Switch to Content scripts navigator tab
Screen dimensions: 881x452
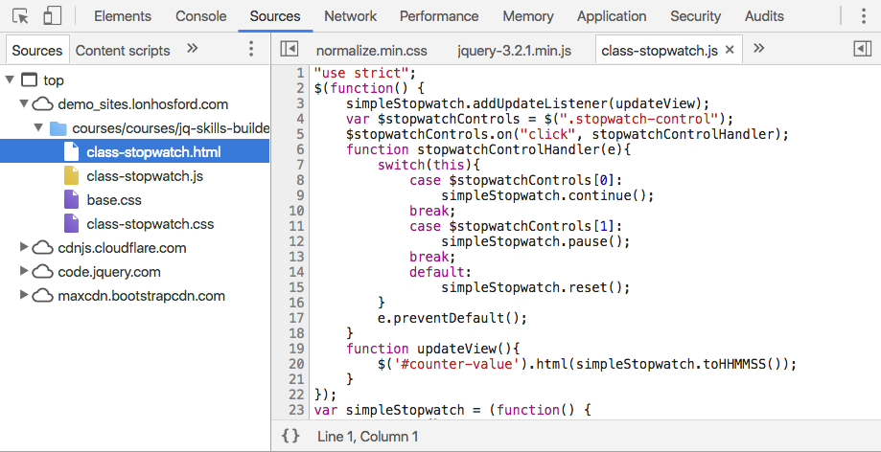coord(123,51)
